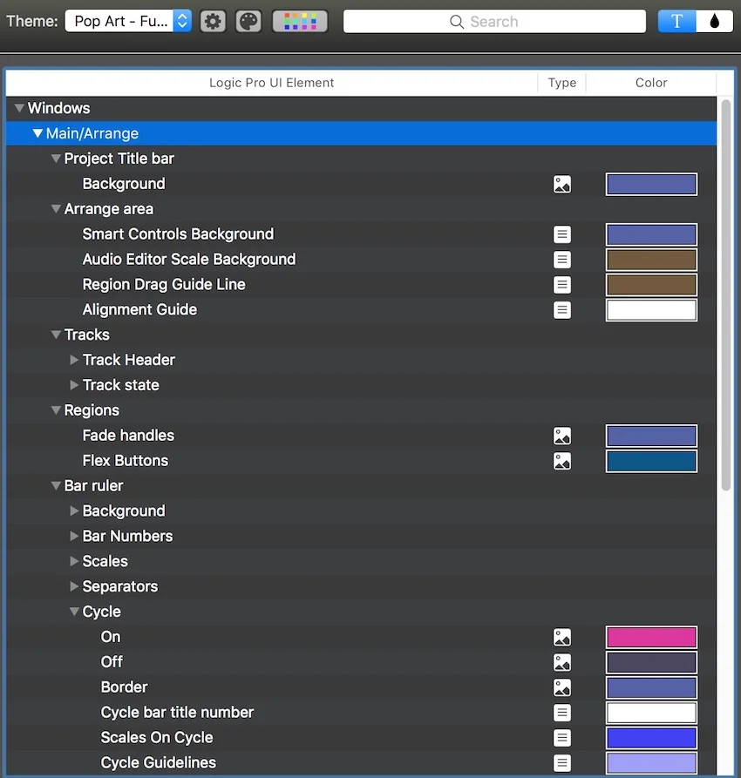The image size is (741, 778).
Task: Open brown swatch for Audio Editor Scale Background
Action: coord(651,260)
